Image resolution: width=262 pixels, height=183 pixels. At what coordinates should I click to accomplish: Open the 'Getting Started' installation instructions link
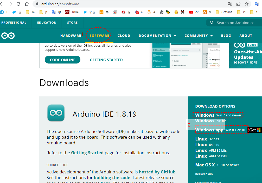[x=87, y=153]
